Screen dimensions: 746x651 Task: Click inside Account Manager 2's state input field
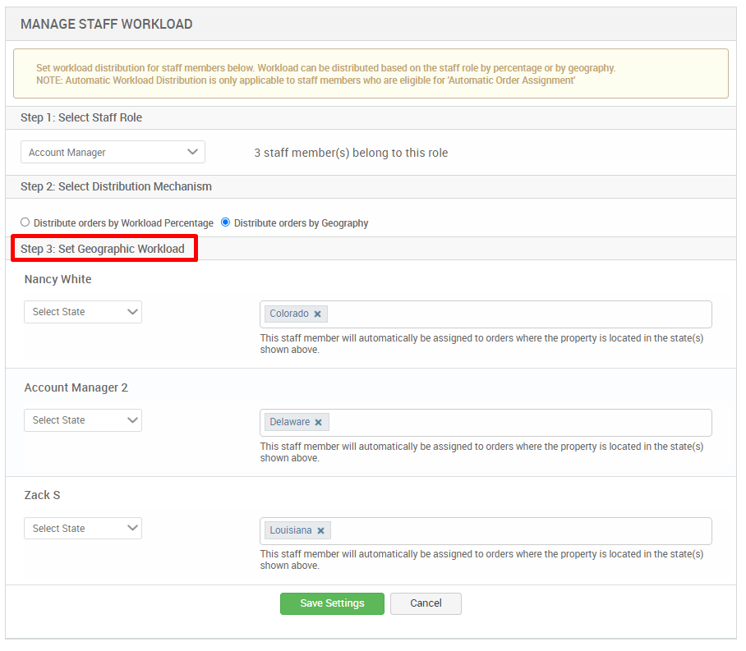(493, 420)
